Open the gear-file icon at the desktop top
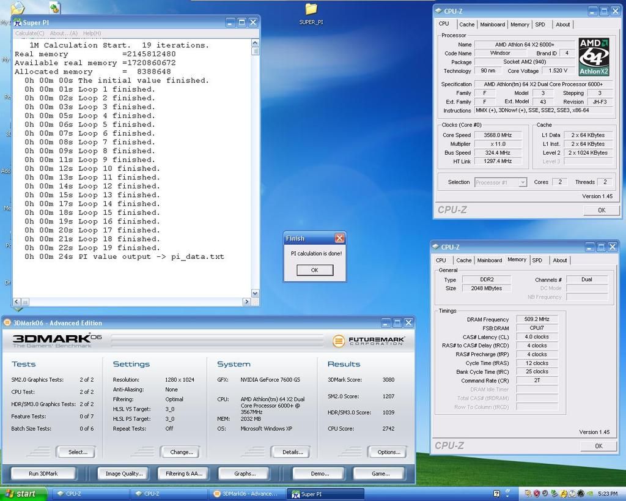Screen dimensions: 626x501 54,7
